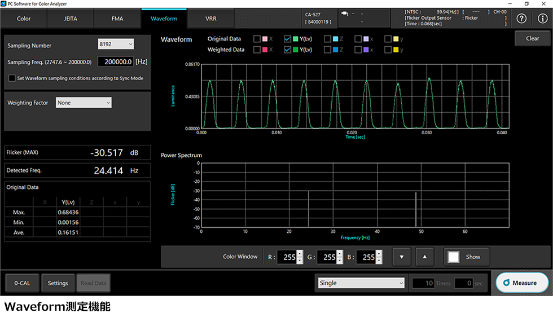Image resolution: width=553 pixels, height=313 pixels.
Task: Open the Sampling Number dropdown
Action: point(116,45)
